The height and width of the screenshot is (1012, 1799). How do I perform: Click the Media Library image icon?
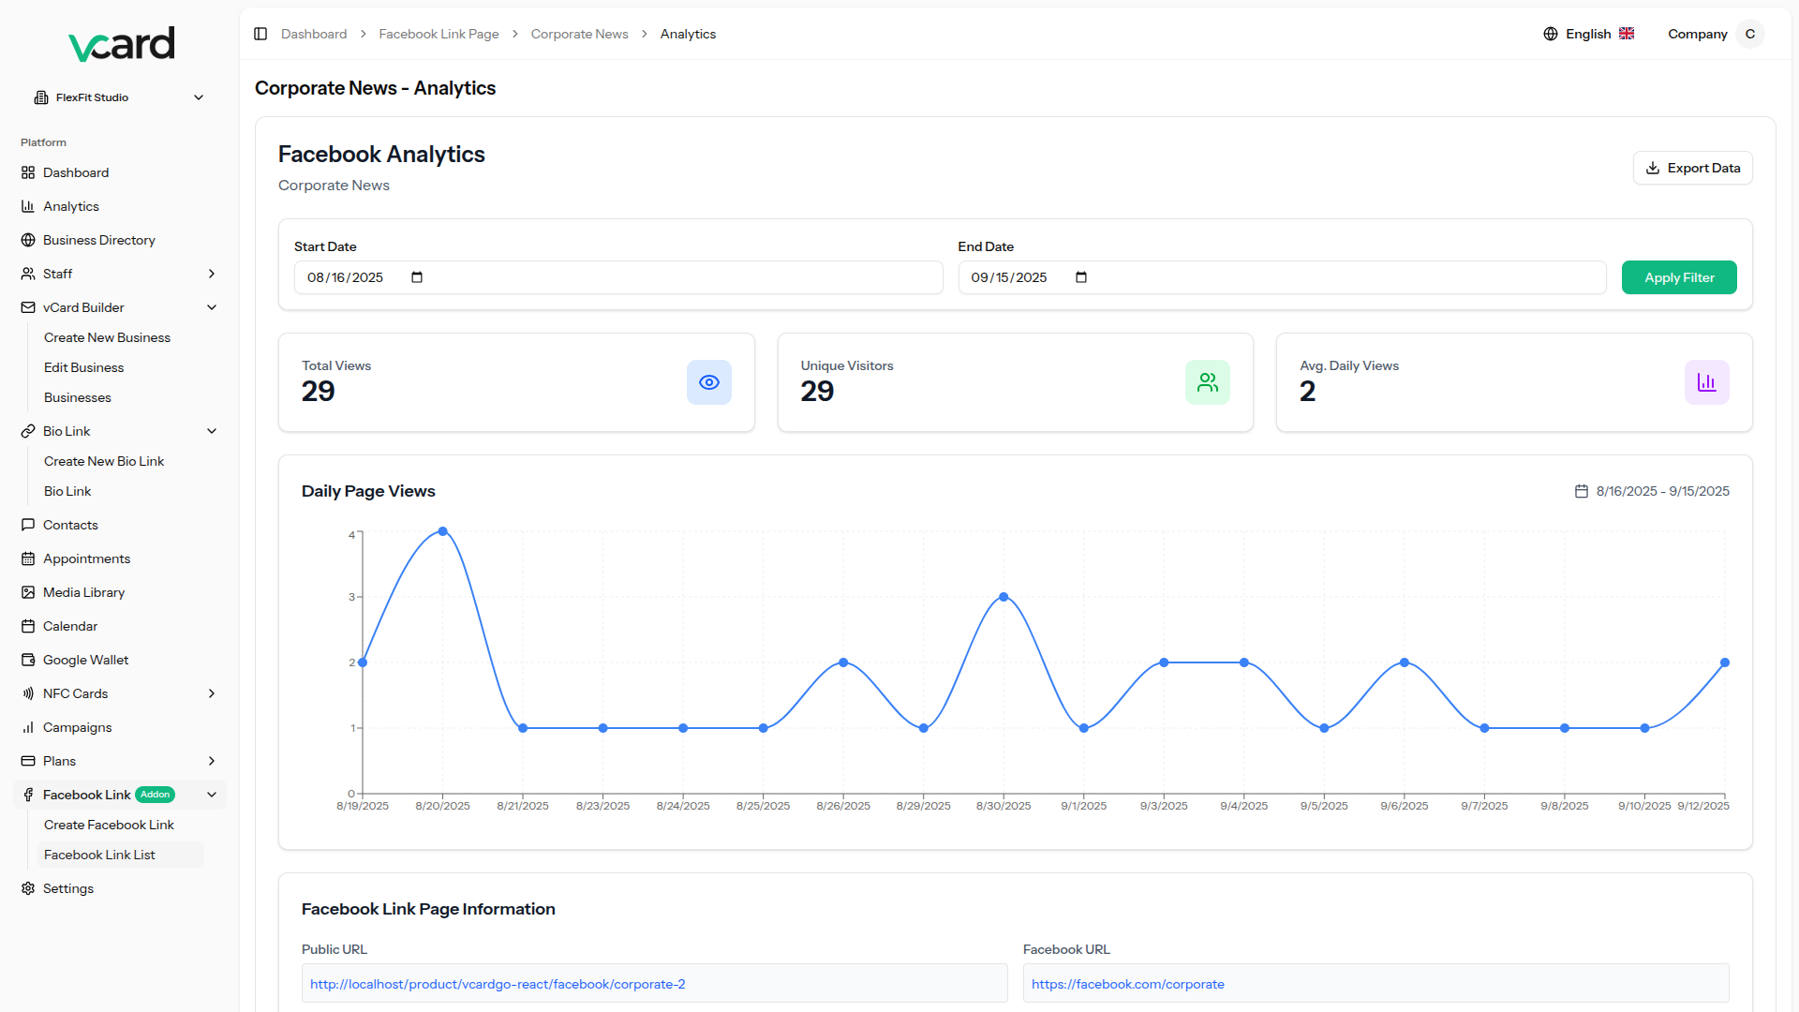tap(28, 592)
